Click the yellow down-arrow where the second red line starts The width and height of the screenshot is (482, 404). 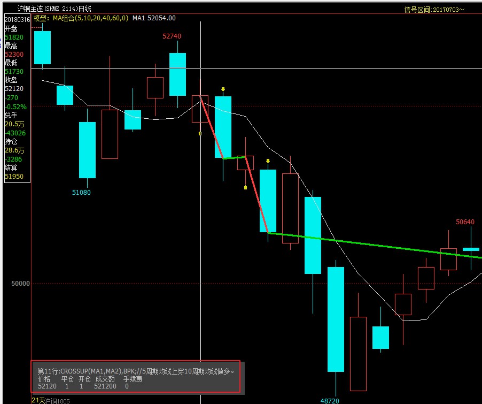pyautogui.click(x=268, y=161)
